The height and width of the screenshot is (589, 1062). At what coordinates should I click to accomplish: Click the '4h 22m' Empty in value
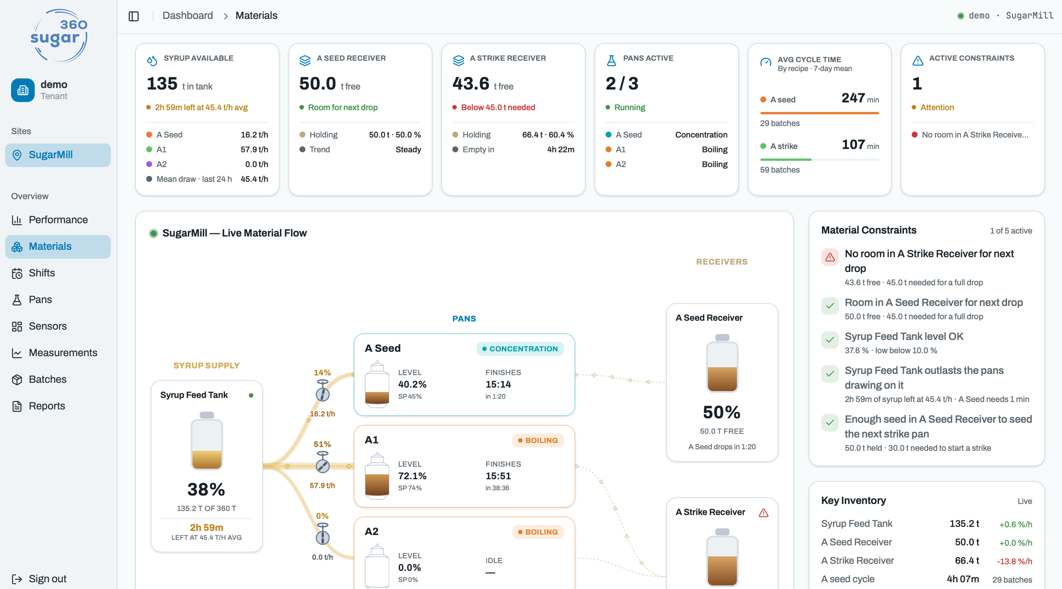click(560, 150)
